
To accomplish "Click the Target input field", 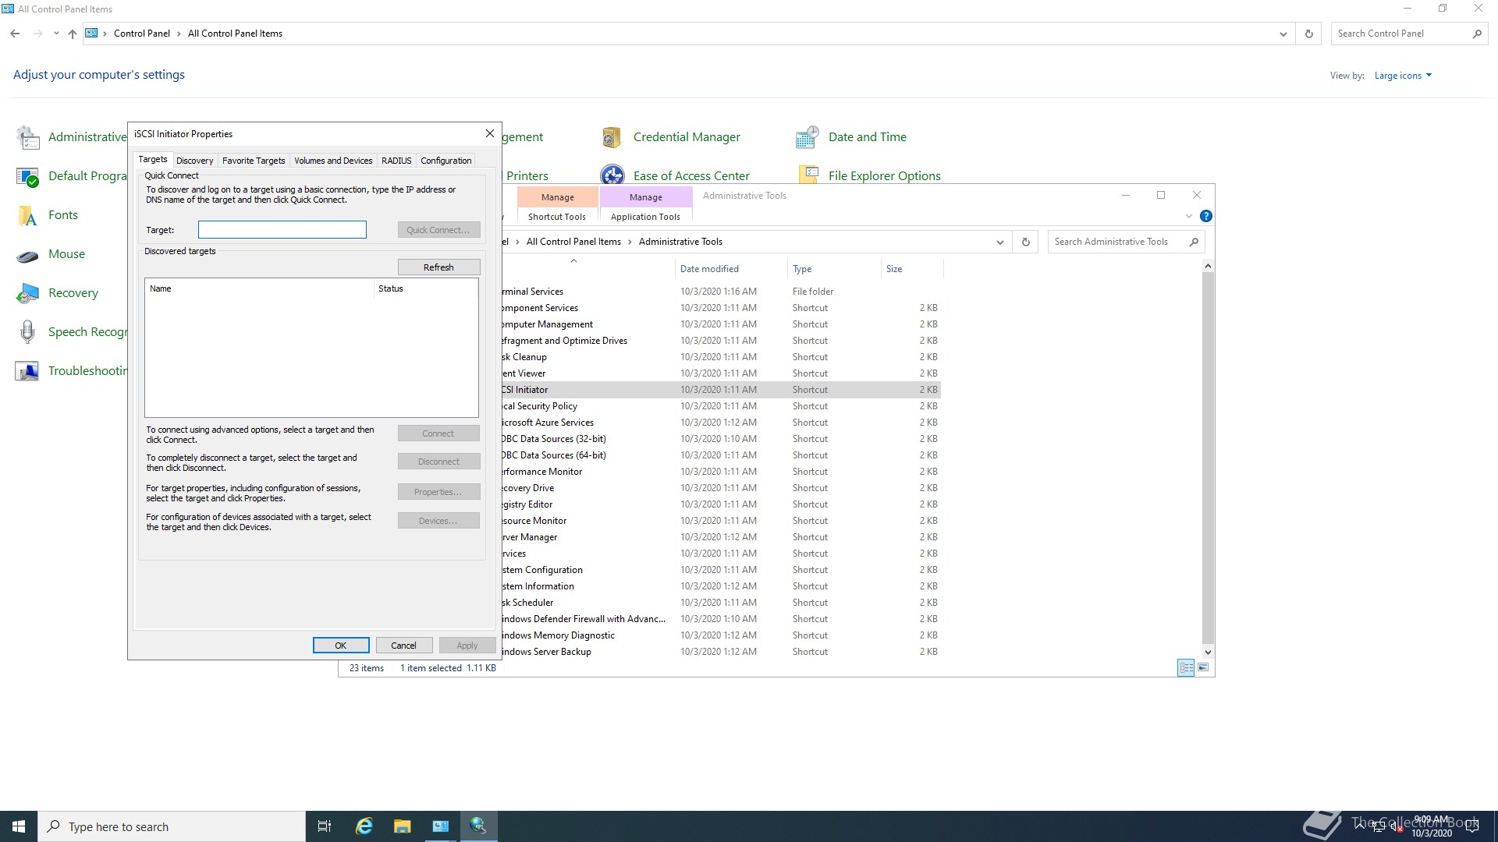I will tap(282, 229).
